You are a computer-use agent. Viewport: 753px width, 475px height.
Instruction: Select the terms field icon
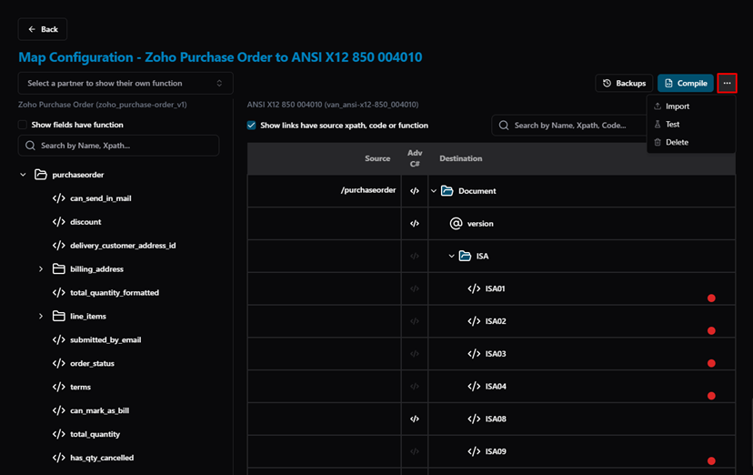pyautogui.click(x=58, y=387)
